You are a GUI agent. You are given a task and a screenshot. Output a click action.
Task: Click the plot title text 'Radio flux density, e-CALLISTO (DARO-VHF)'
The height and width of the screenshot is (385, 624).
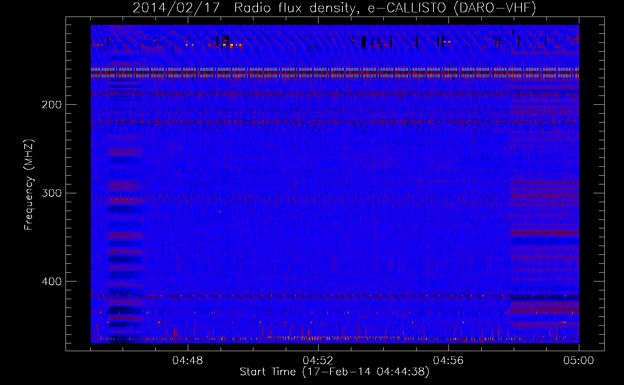pos(385,8)
